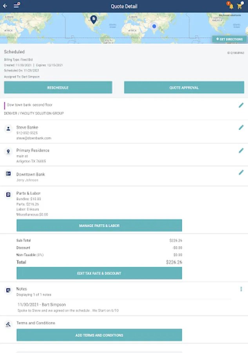The width and height of the screenshot is (248, 353).
Task: Click Add Terms and Conditions
Action: pyautogui.click(x=99, y=335)
